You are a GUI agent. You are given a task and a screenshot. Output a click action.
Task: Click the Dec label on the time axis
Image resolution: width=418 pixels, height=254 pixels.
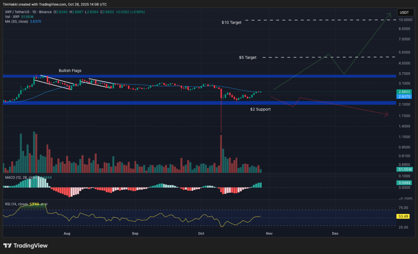coord(335,234)
